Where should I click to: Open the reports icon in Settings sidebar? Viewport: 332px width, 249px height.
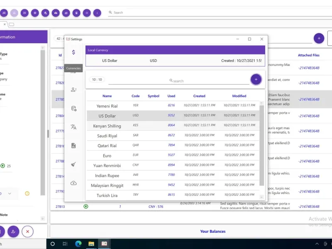point(73,146)
